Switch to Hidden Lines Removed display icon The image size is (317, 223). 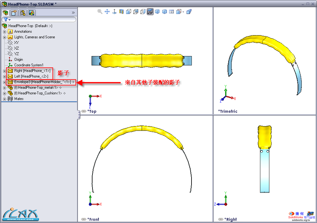tap(143, 12)
